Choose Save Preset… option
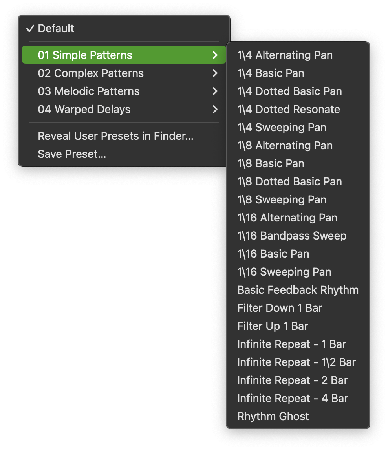This screenshot has height=450, width=388. (x=124, y=154)
